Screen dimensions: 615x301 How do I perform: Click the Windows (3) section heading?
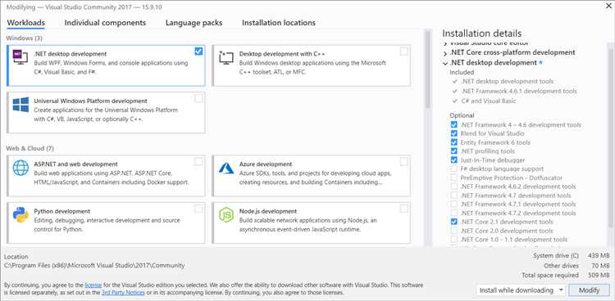[25, 38]
